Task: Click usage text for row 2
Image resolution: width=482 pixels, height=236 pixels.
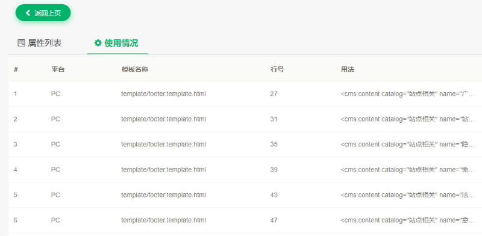Action: (x=408, y=119)
